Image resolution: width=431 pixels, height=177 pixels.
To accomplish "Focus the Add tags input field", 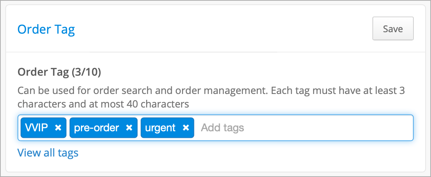I will tap(305, 128).
